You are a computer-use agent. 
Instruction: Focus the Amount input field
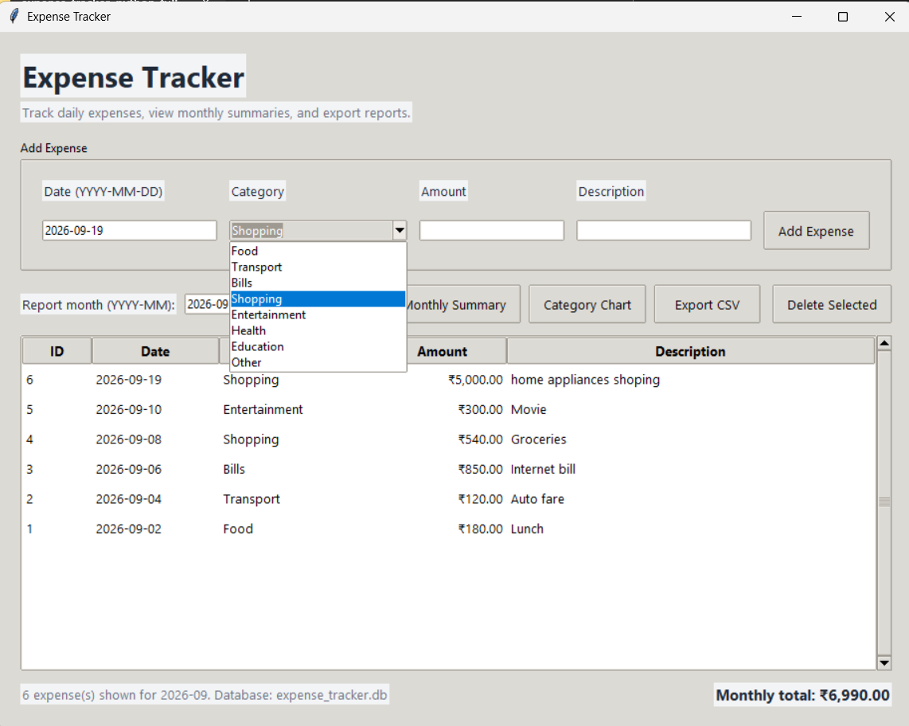click(x=492, y=230)
